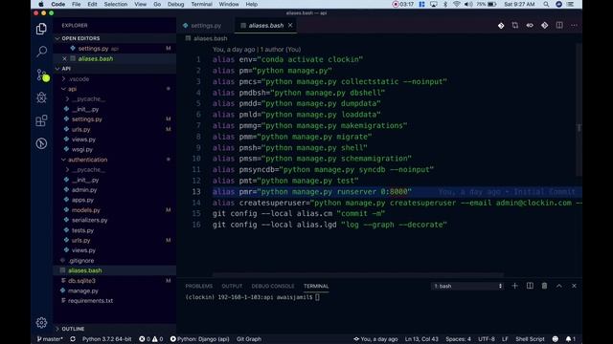Open db.sqlite3 in explorer
613x344 pixels.
click(x=81, y=280)
